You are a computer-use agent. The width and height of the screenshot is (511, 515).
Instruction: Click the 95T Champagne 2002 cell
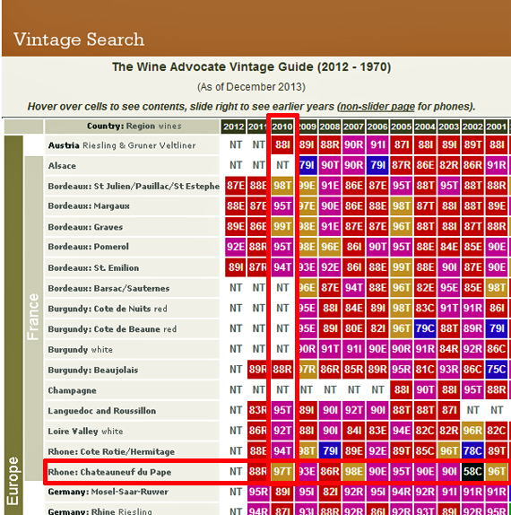[x=472, y=389]
